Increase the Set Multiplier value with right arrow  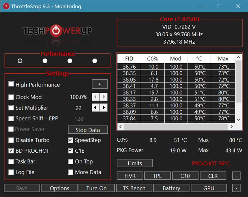pos(104,108)
